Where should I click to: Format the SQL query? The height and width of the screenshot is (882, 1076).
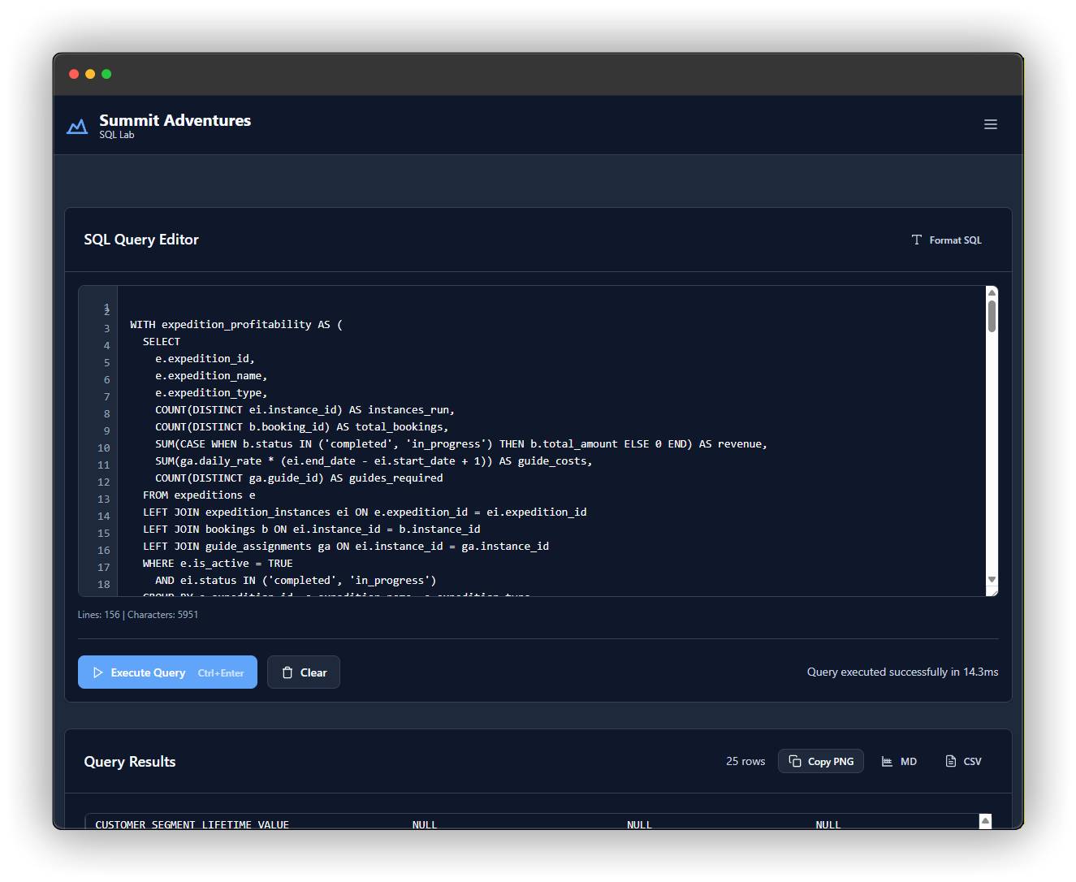tap(947, 240)
